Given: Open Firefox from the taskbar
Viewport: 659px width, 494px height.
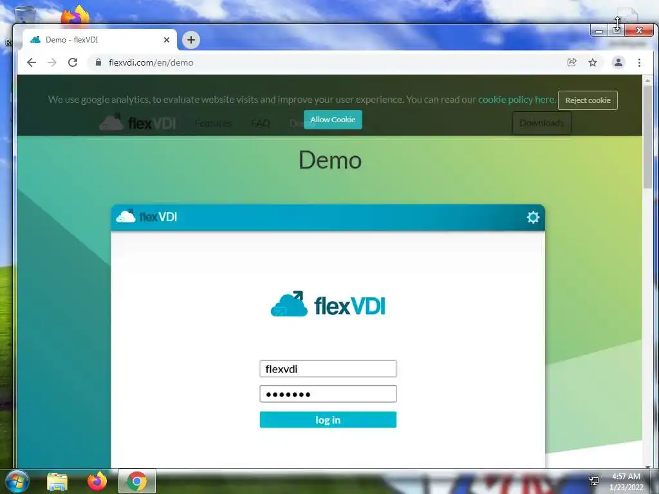Looking at the screenshot, I should point(97,481).
